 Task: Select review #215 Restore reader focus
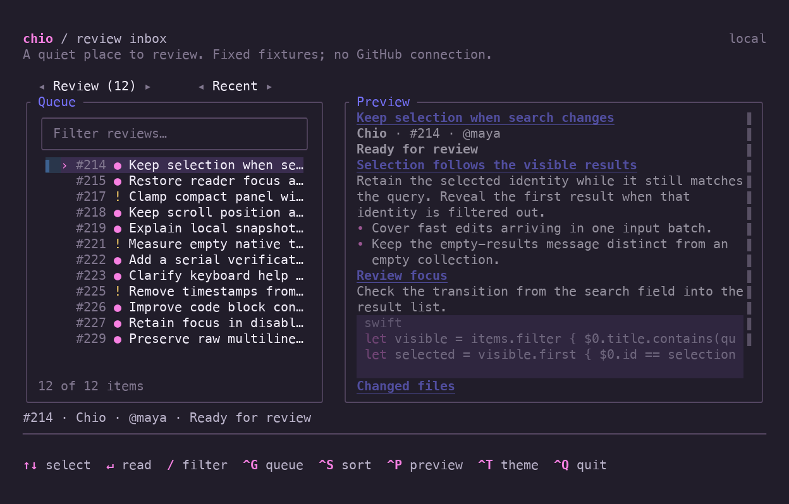(174, 181)
